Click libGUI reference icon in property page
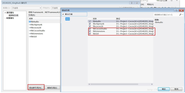Screen dimensions: 185x93 [30, 37]
